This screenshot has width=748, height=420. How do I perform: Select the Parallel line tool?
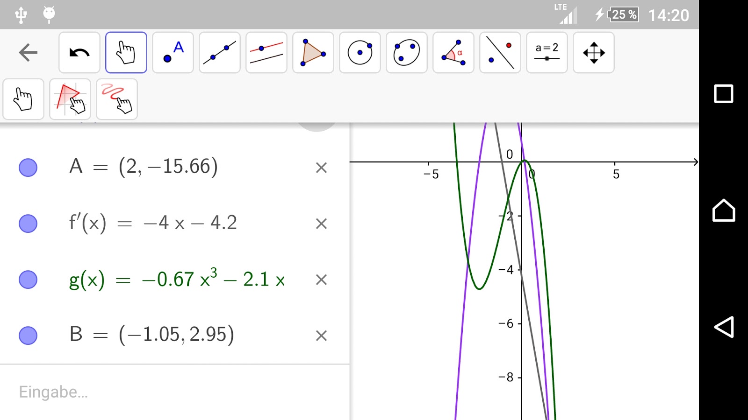tap(266, 53)
